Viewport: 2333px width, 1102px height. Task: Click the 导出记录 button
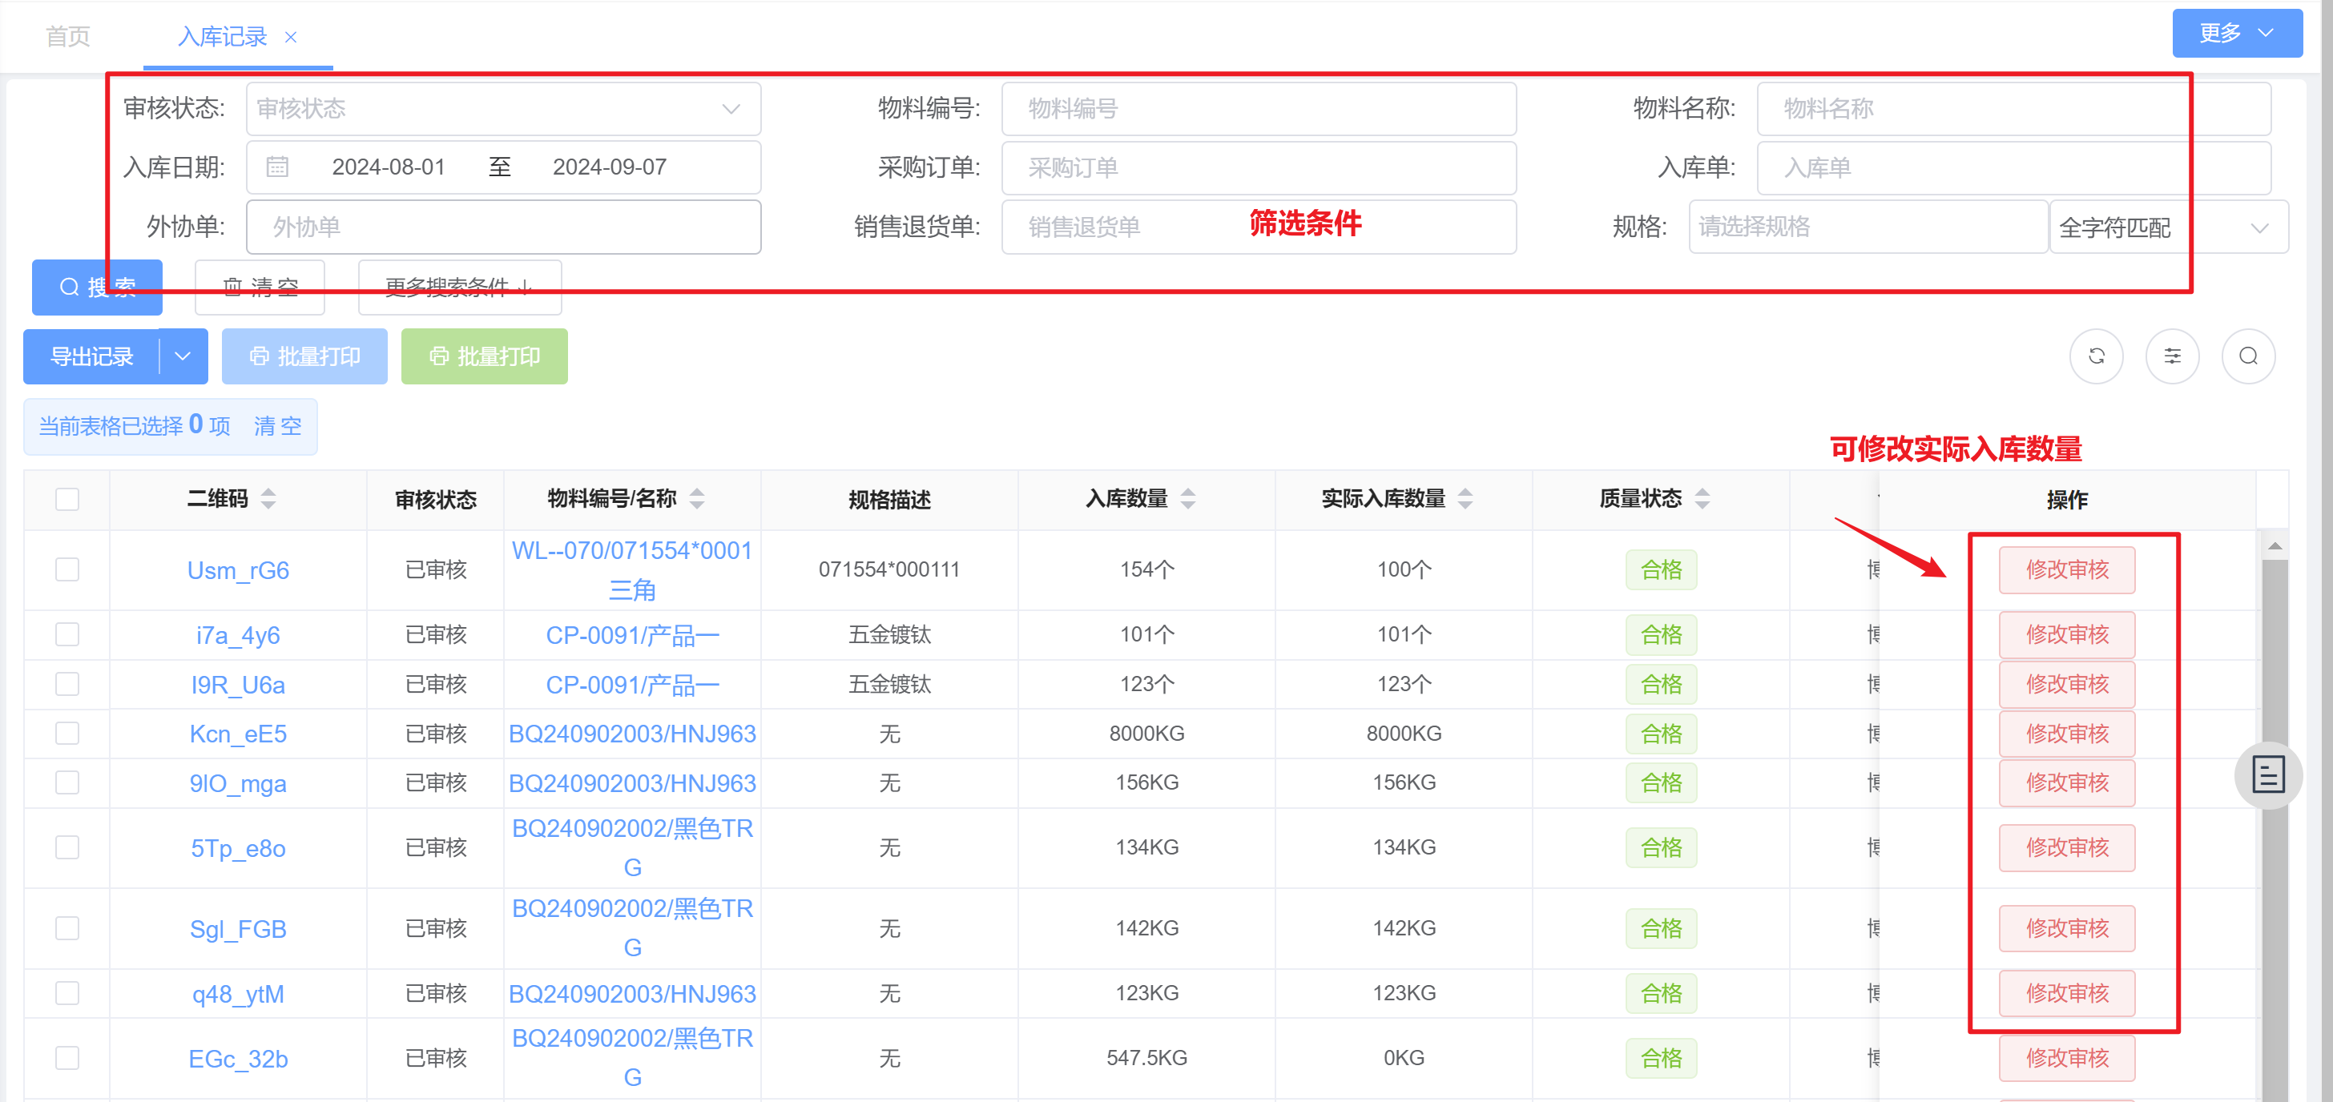tap(91, 356)
